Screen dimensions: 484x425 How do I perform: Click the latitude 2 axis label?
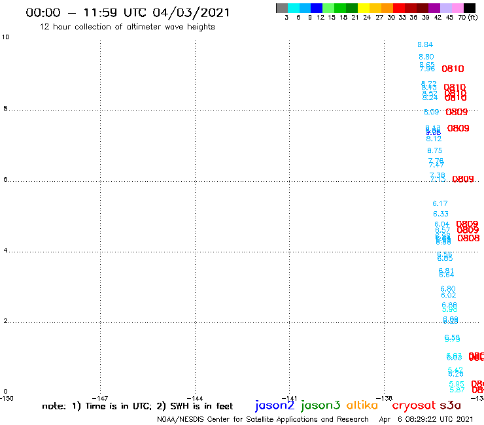5,321
